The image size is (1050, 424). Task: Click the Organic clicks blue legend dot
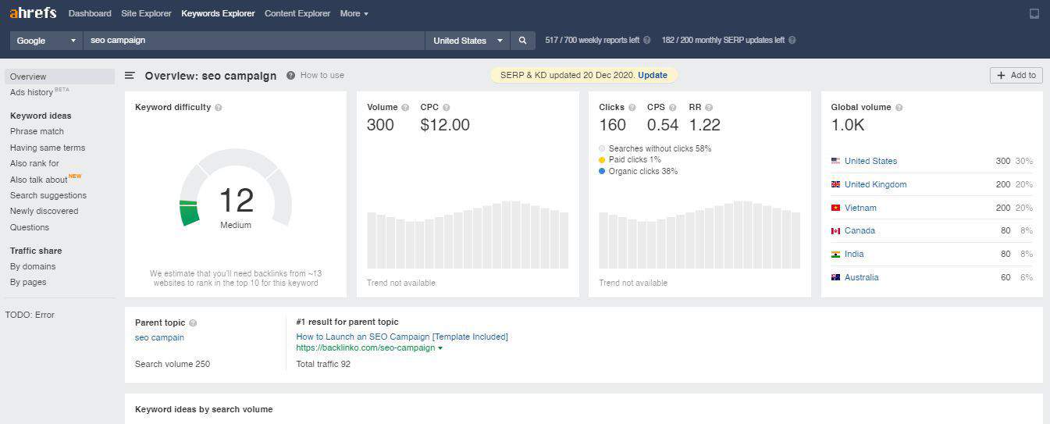click(602, 171)
